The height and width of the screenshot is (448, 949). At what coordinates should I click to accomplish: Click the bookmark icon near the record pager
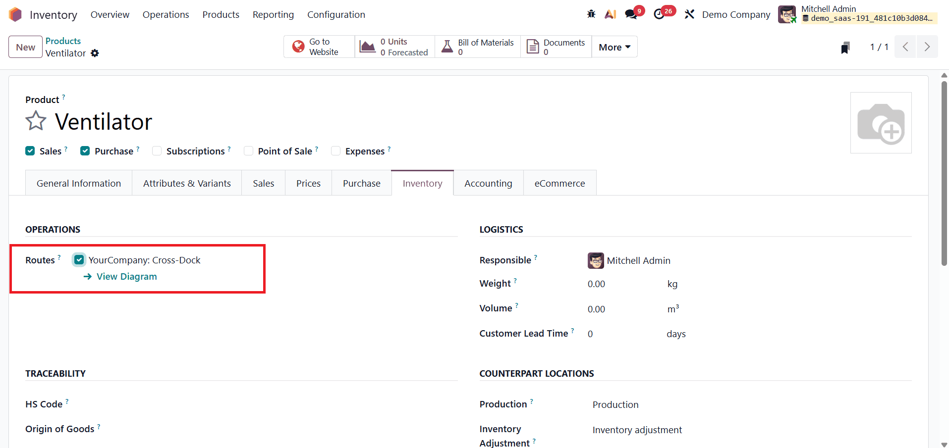845,47
